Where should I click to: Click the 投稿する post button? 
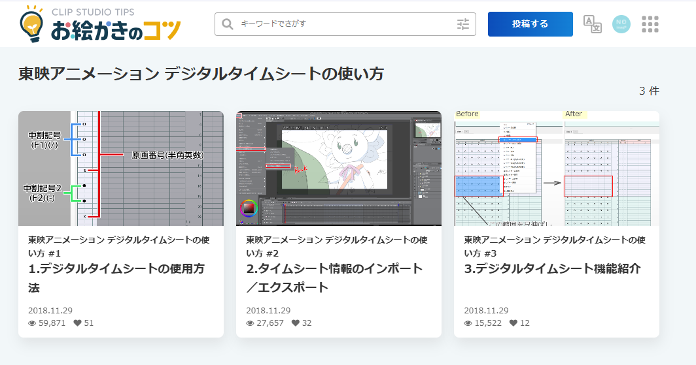530,24
